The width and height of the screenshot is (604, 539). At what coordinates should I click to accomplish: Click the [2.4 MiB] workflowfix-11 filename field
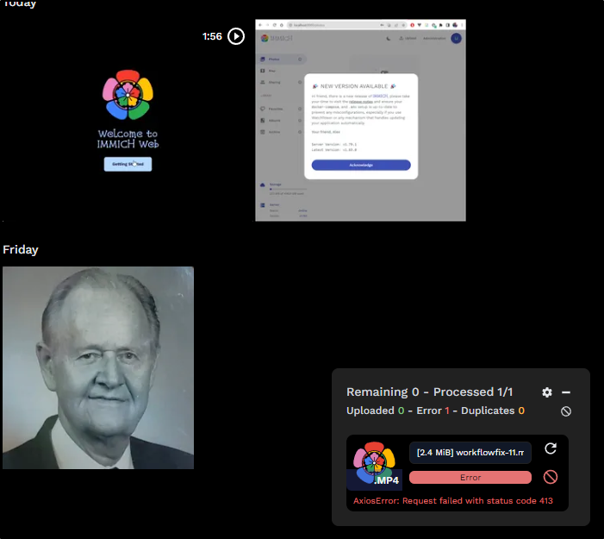coord(470,453)
